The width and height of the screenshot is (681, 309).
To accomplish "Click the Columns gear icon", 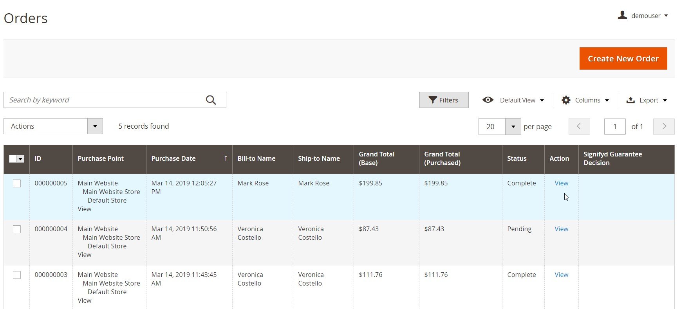I will [566, 100].
